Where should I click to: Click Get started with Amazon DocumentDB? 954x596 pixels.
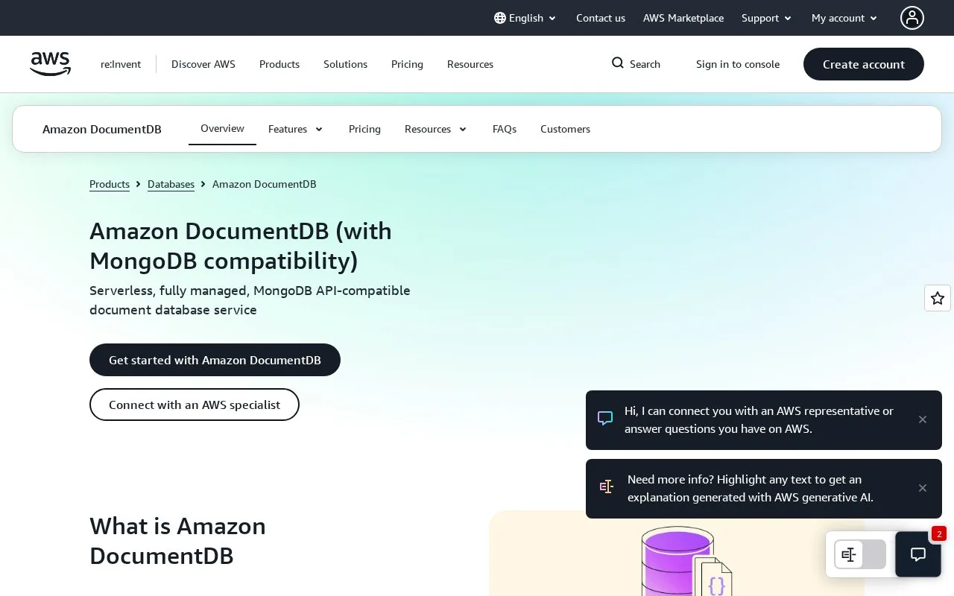click(x=215, y=360)
